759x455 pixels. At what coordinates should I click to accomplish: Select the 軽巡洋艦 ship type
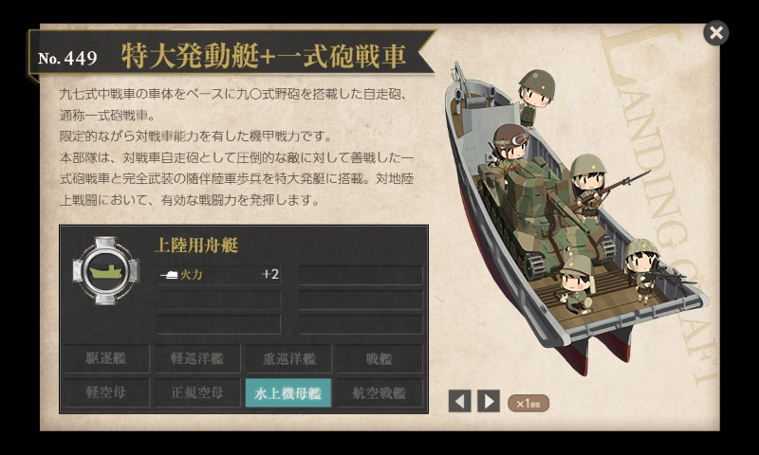click(197, 358)
